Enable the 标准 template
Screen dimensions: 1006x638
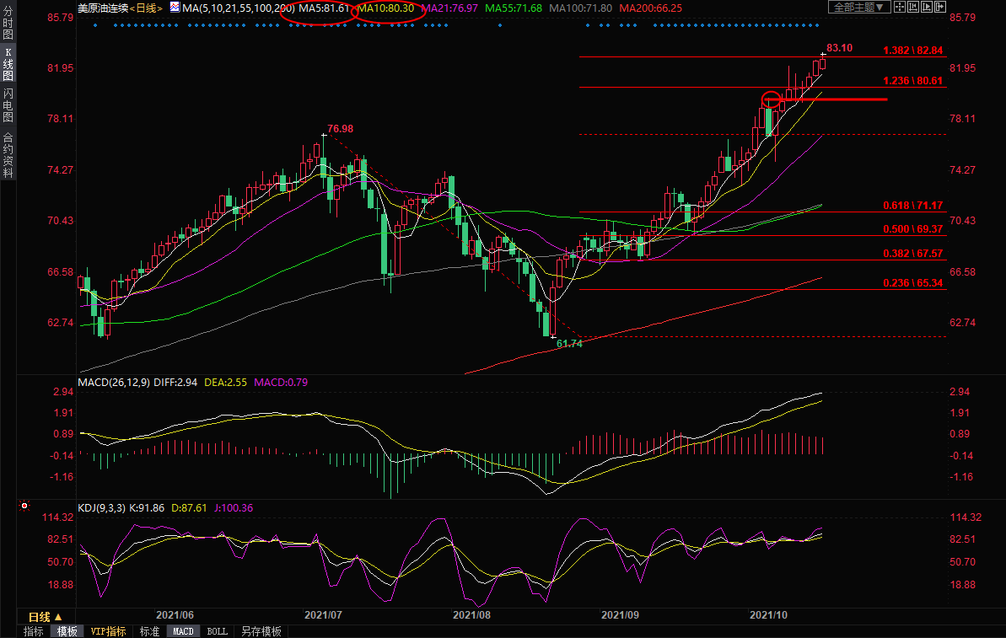tap(149, 631)
